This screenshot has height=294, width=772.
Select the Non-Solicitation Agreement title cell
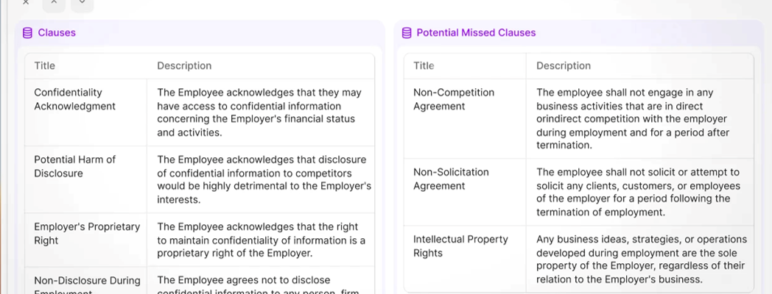451,179
